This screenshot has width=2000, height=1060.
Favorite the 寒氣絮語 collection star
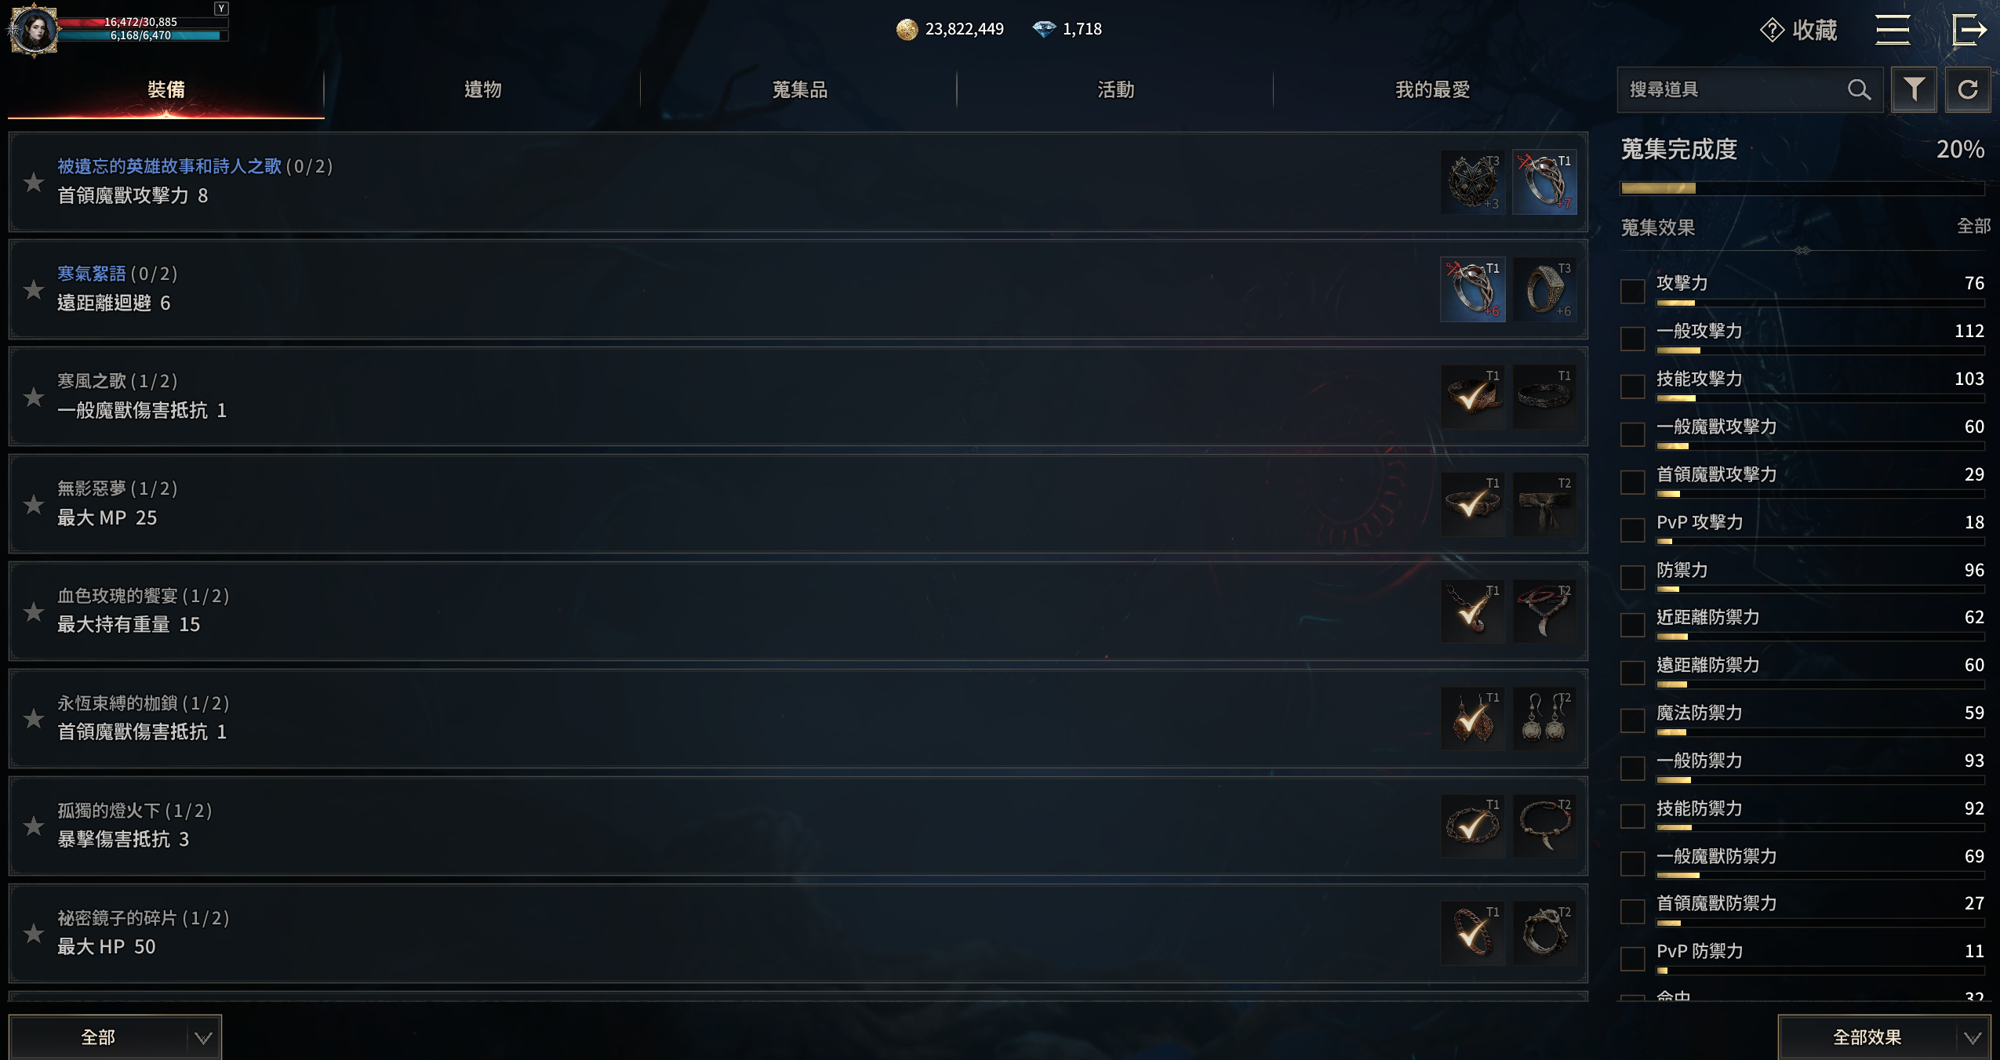click(33, 289)
